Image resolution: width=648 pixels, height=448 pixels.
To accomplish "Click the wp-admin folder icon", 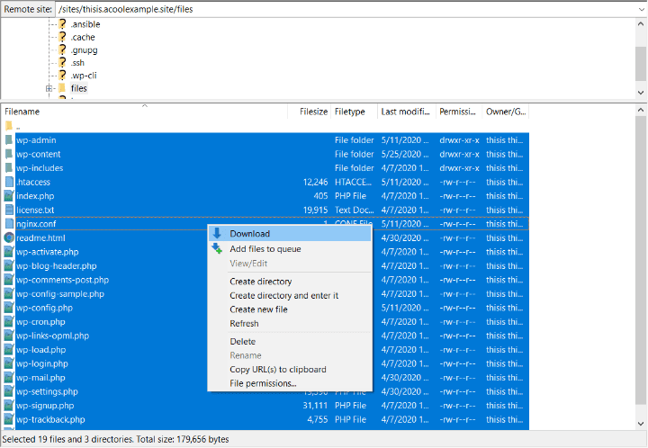I will pyautogui.click(x=9, y=140).
